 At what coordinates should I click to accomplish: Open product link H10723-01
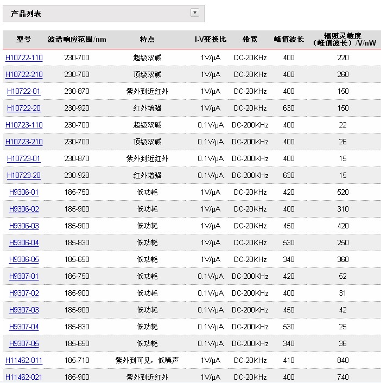click(24, 159)
